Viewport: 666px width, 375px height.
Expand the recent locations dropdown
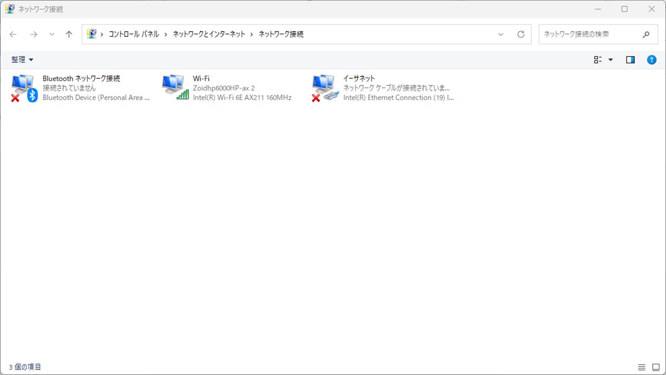tap(52, 34)
